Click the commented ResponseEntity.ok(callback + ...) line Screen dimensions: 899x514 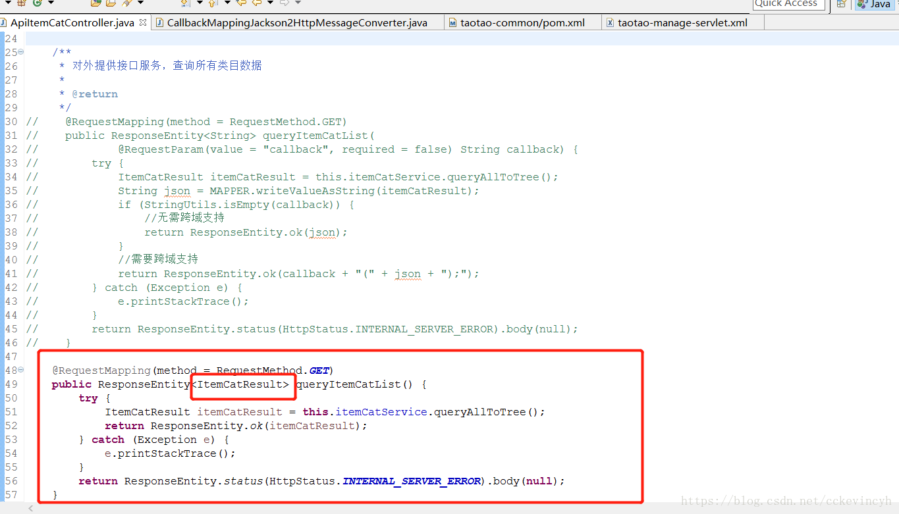[x=298, y=274]
